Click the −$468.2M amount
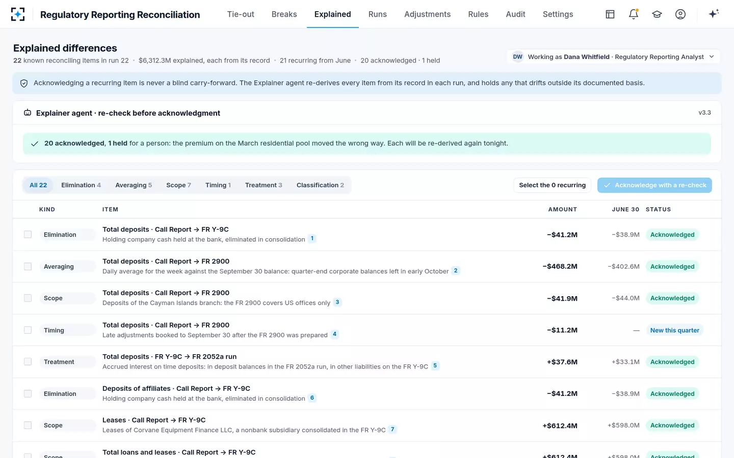This screenshot has height=458, width=734. point(560,267)
